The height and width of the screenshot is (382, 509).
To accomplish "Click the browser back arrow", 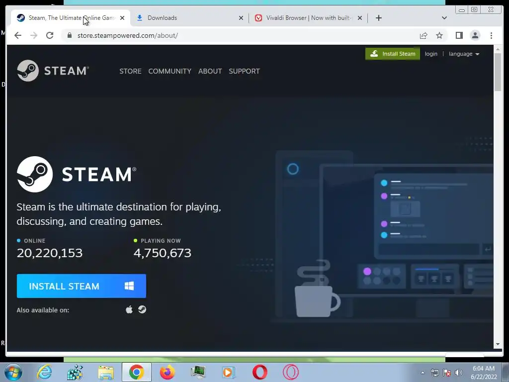I will [x=18, y=35].
